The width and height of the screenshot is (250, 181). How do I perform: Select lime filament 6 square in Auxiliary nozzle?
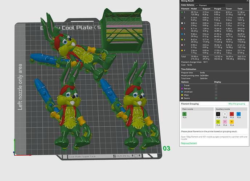tap(218, 122)
